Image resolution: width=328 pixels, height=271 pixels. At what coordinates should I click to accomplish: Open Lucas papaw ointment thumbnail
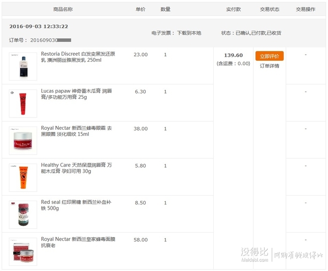pos(23,103)
